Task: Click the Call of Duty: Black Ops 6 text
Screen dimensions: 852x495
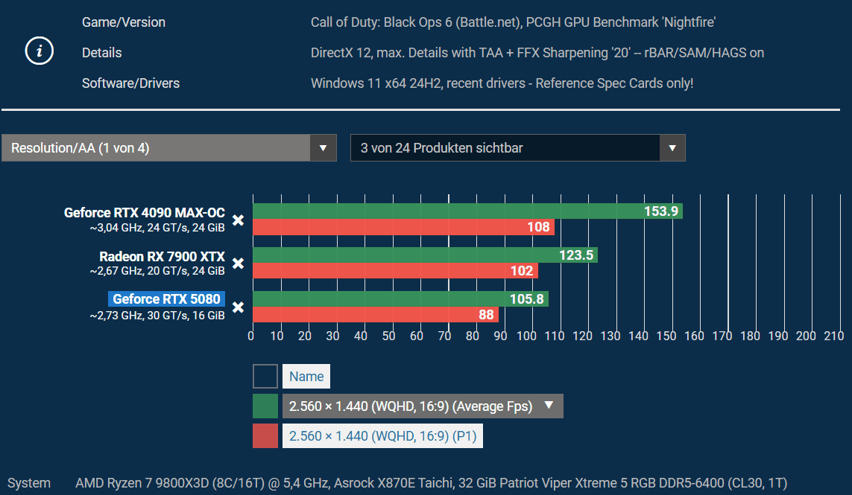Action: pos(513,22)
